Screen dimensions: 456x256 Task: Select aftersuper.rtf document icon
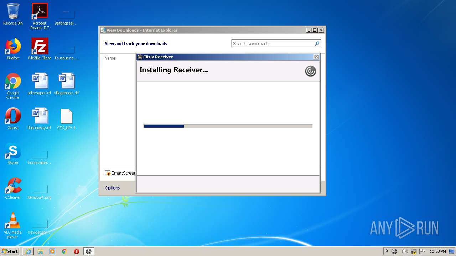tap(40, 84)
